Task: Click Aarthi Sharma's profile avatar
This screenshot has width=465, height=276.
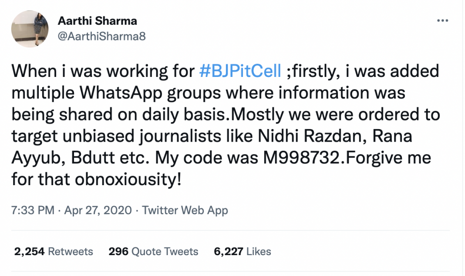Action: point(30,29)
